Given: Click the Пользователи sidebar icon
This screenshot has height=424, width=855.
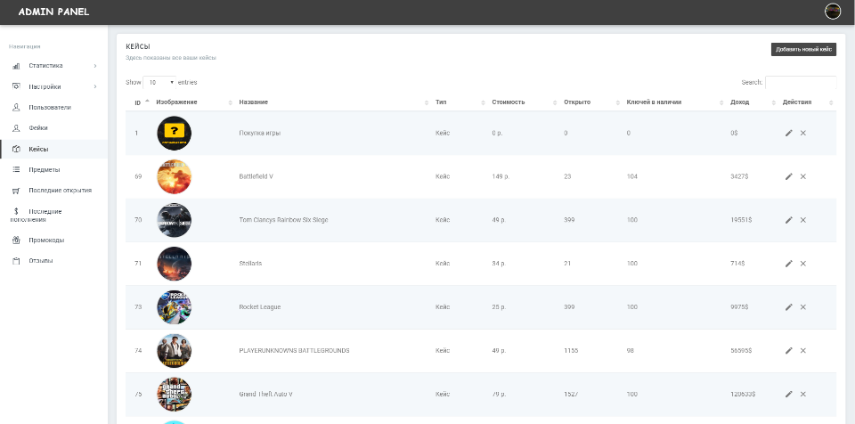Looking at the screenshot, I should pos(16,107).
